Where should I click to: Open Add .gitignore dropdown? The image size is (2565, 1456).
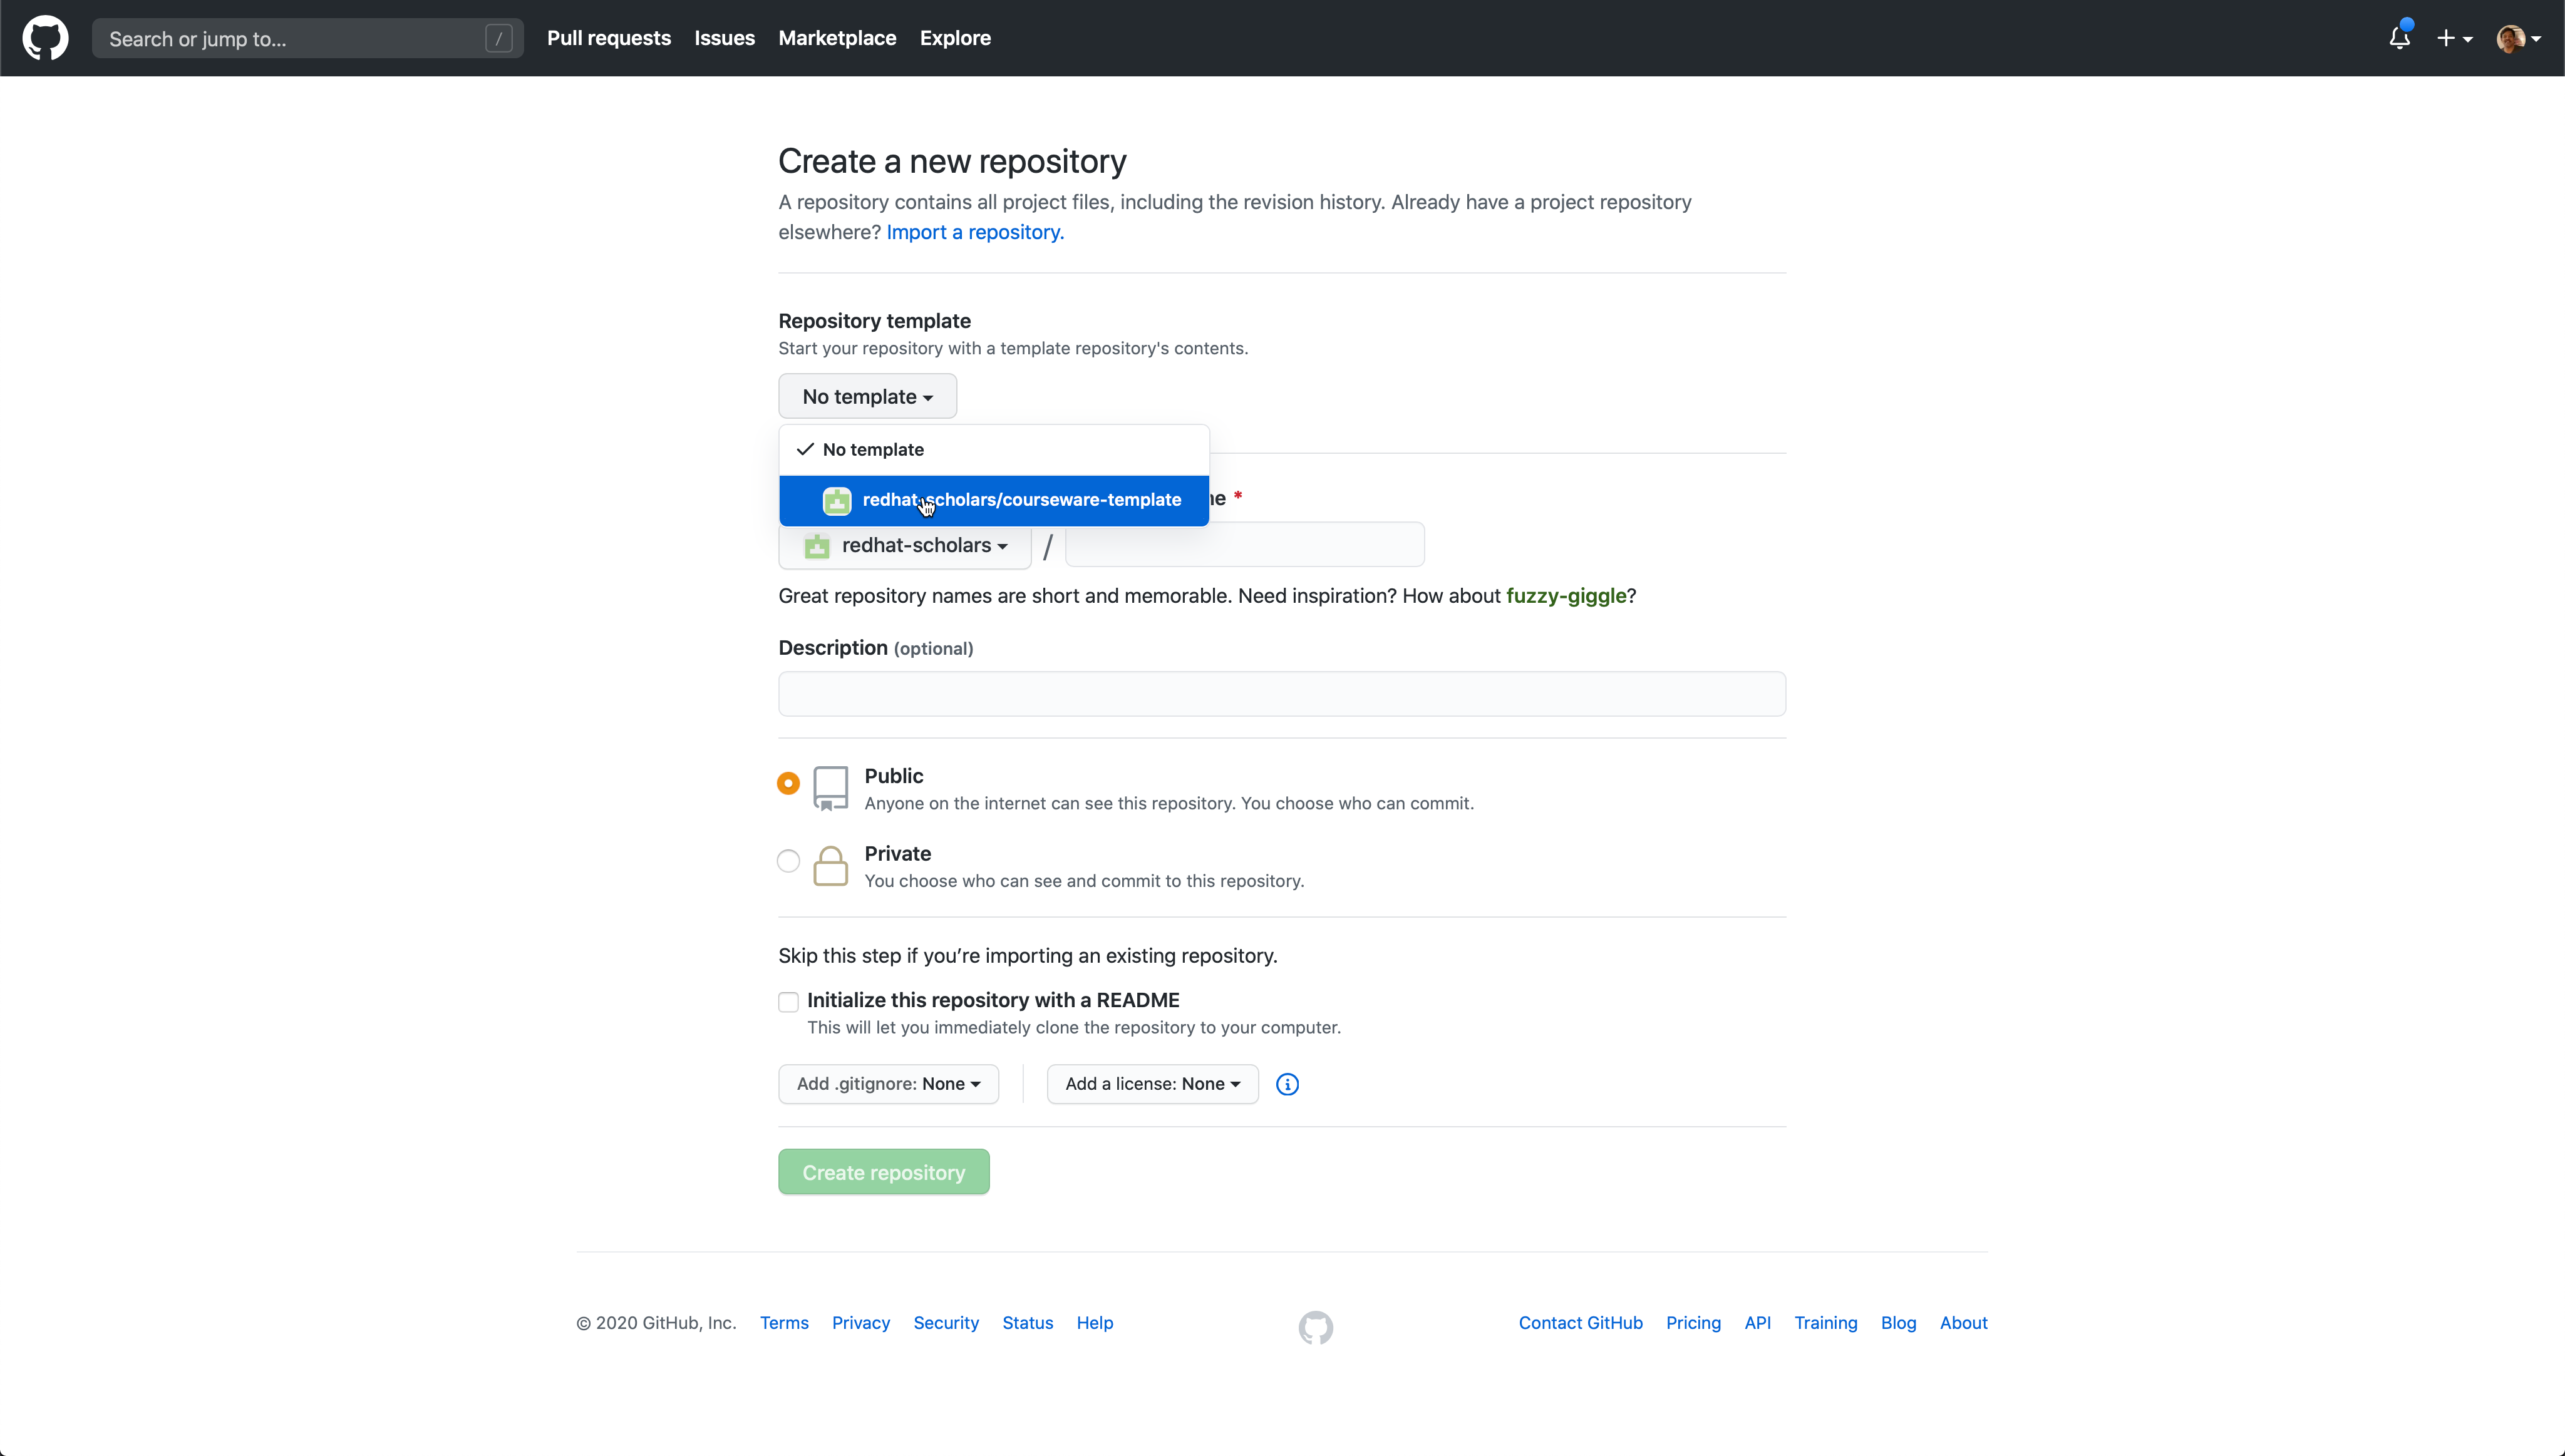point(889,1084)
